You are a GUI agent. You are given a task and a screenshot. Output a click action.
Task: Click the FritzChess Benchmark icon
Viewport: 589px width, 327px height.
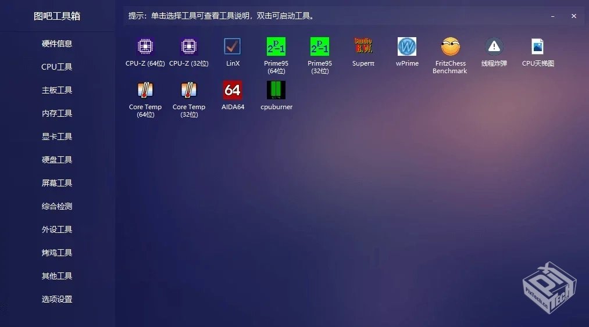(x=451, y=46)
